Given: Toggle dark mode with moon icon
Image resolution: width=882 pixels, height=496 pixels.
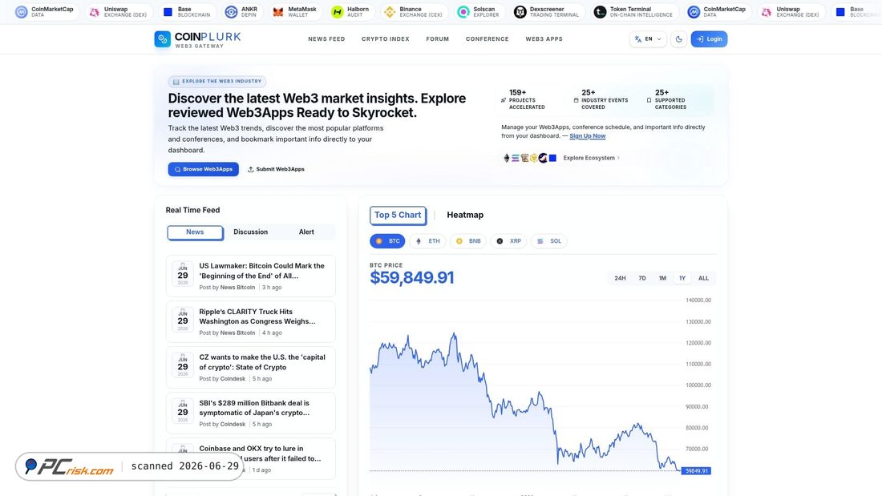Looking at the screenshot, I should click(x=679, y=38).
